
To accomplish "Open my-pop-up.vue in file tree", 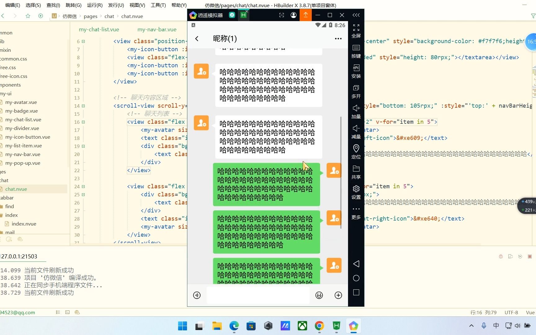I will pyautogui.click(x=23, y=163).
